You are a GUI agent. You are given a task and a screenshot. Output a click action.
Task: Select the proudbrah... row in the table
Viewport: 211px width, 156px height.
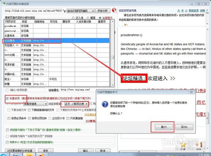tap(57, 26)
